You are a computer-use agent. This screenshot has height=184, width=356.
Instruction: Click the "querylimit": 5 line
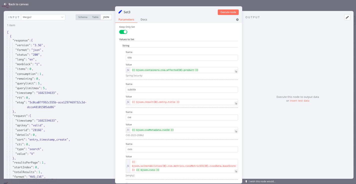tap(29, 83)
